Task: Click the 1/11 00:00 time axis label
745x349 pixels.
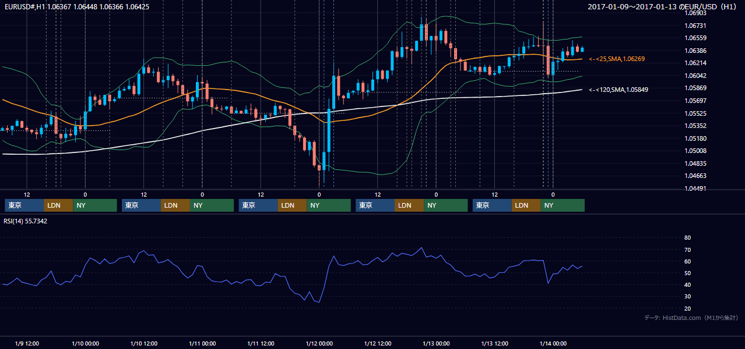Action: pos(202,343)
